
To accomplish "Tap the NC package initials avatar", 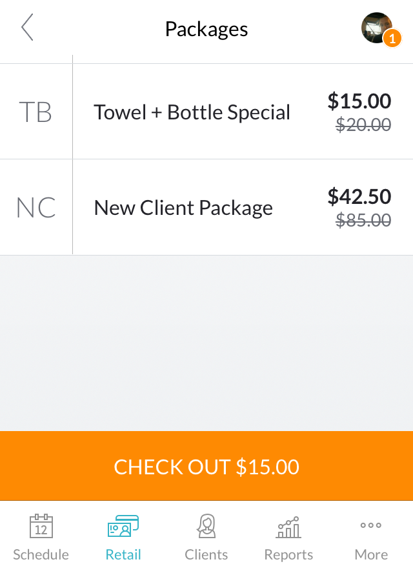I will [35, 206].
